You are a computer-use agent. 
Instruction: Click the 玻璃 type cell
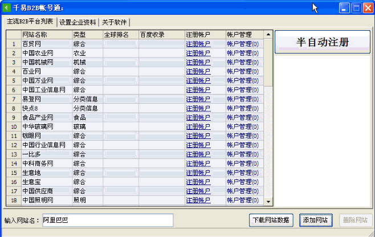88,126
